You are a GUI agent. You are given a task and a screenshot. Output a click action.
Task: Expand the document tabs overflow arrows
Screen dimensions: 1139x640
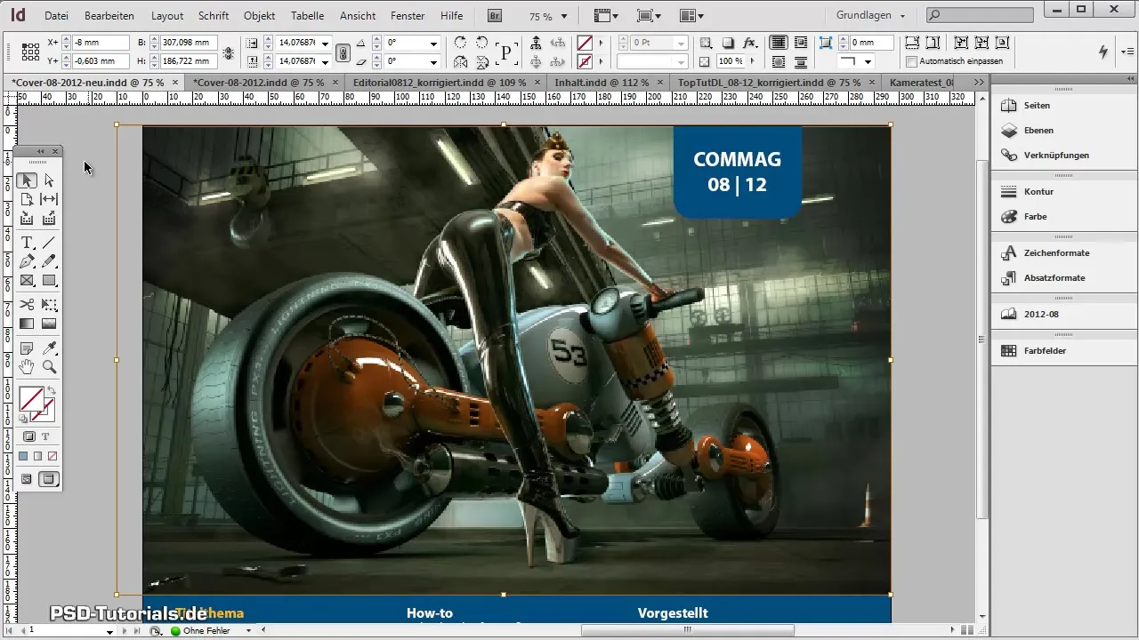(979, 82)
